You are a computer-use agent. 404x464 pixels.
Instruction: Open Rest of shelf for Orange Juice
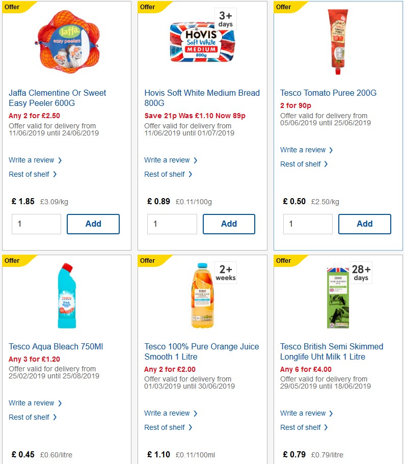pyautogui.click(x=165, y=427)
